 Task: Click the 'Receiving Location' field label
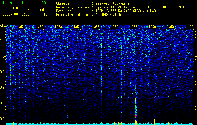coord(73,7)
